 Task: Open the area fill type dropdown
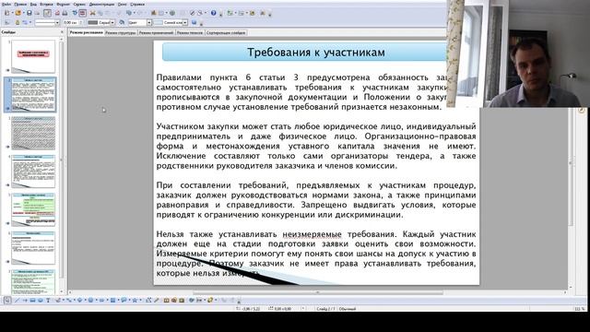click(149, 22)
